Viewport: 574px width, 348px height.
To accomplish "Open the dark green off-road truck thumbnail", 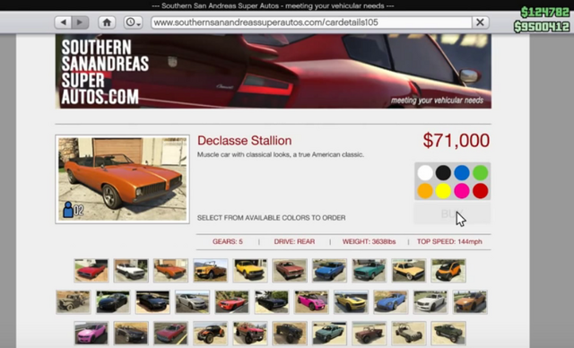I will (448, 334).
